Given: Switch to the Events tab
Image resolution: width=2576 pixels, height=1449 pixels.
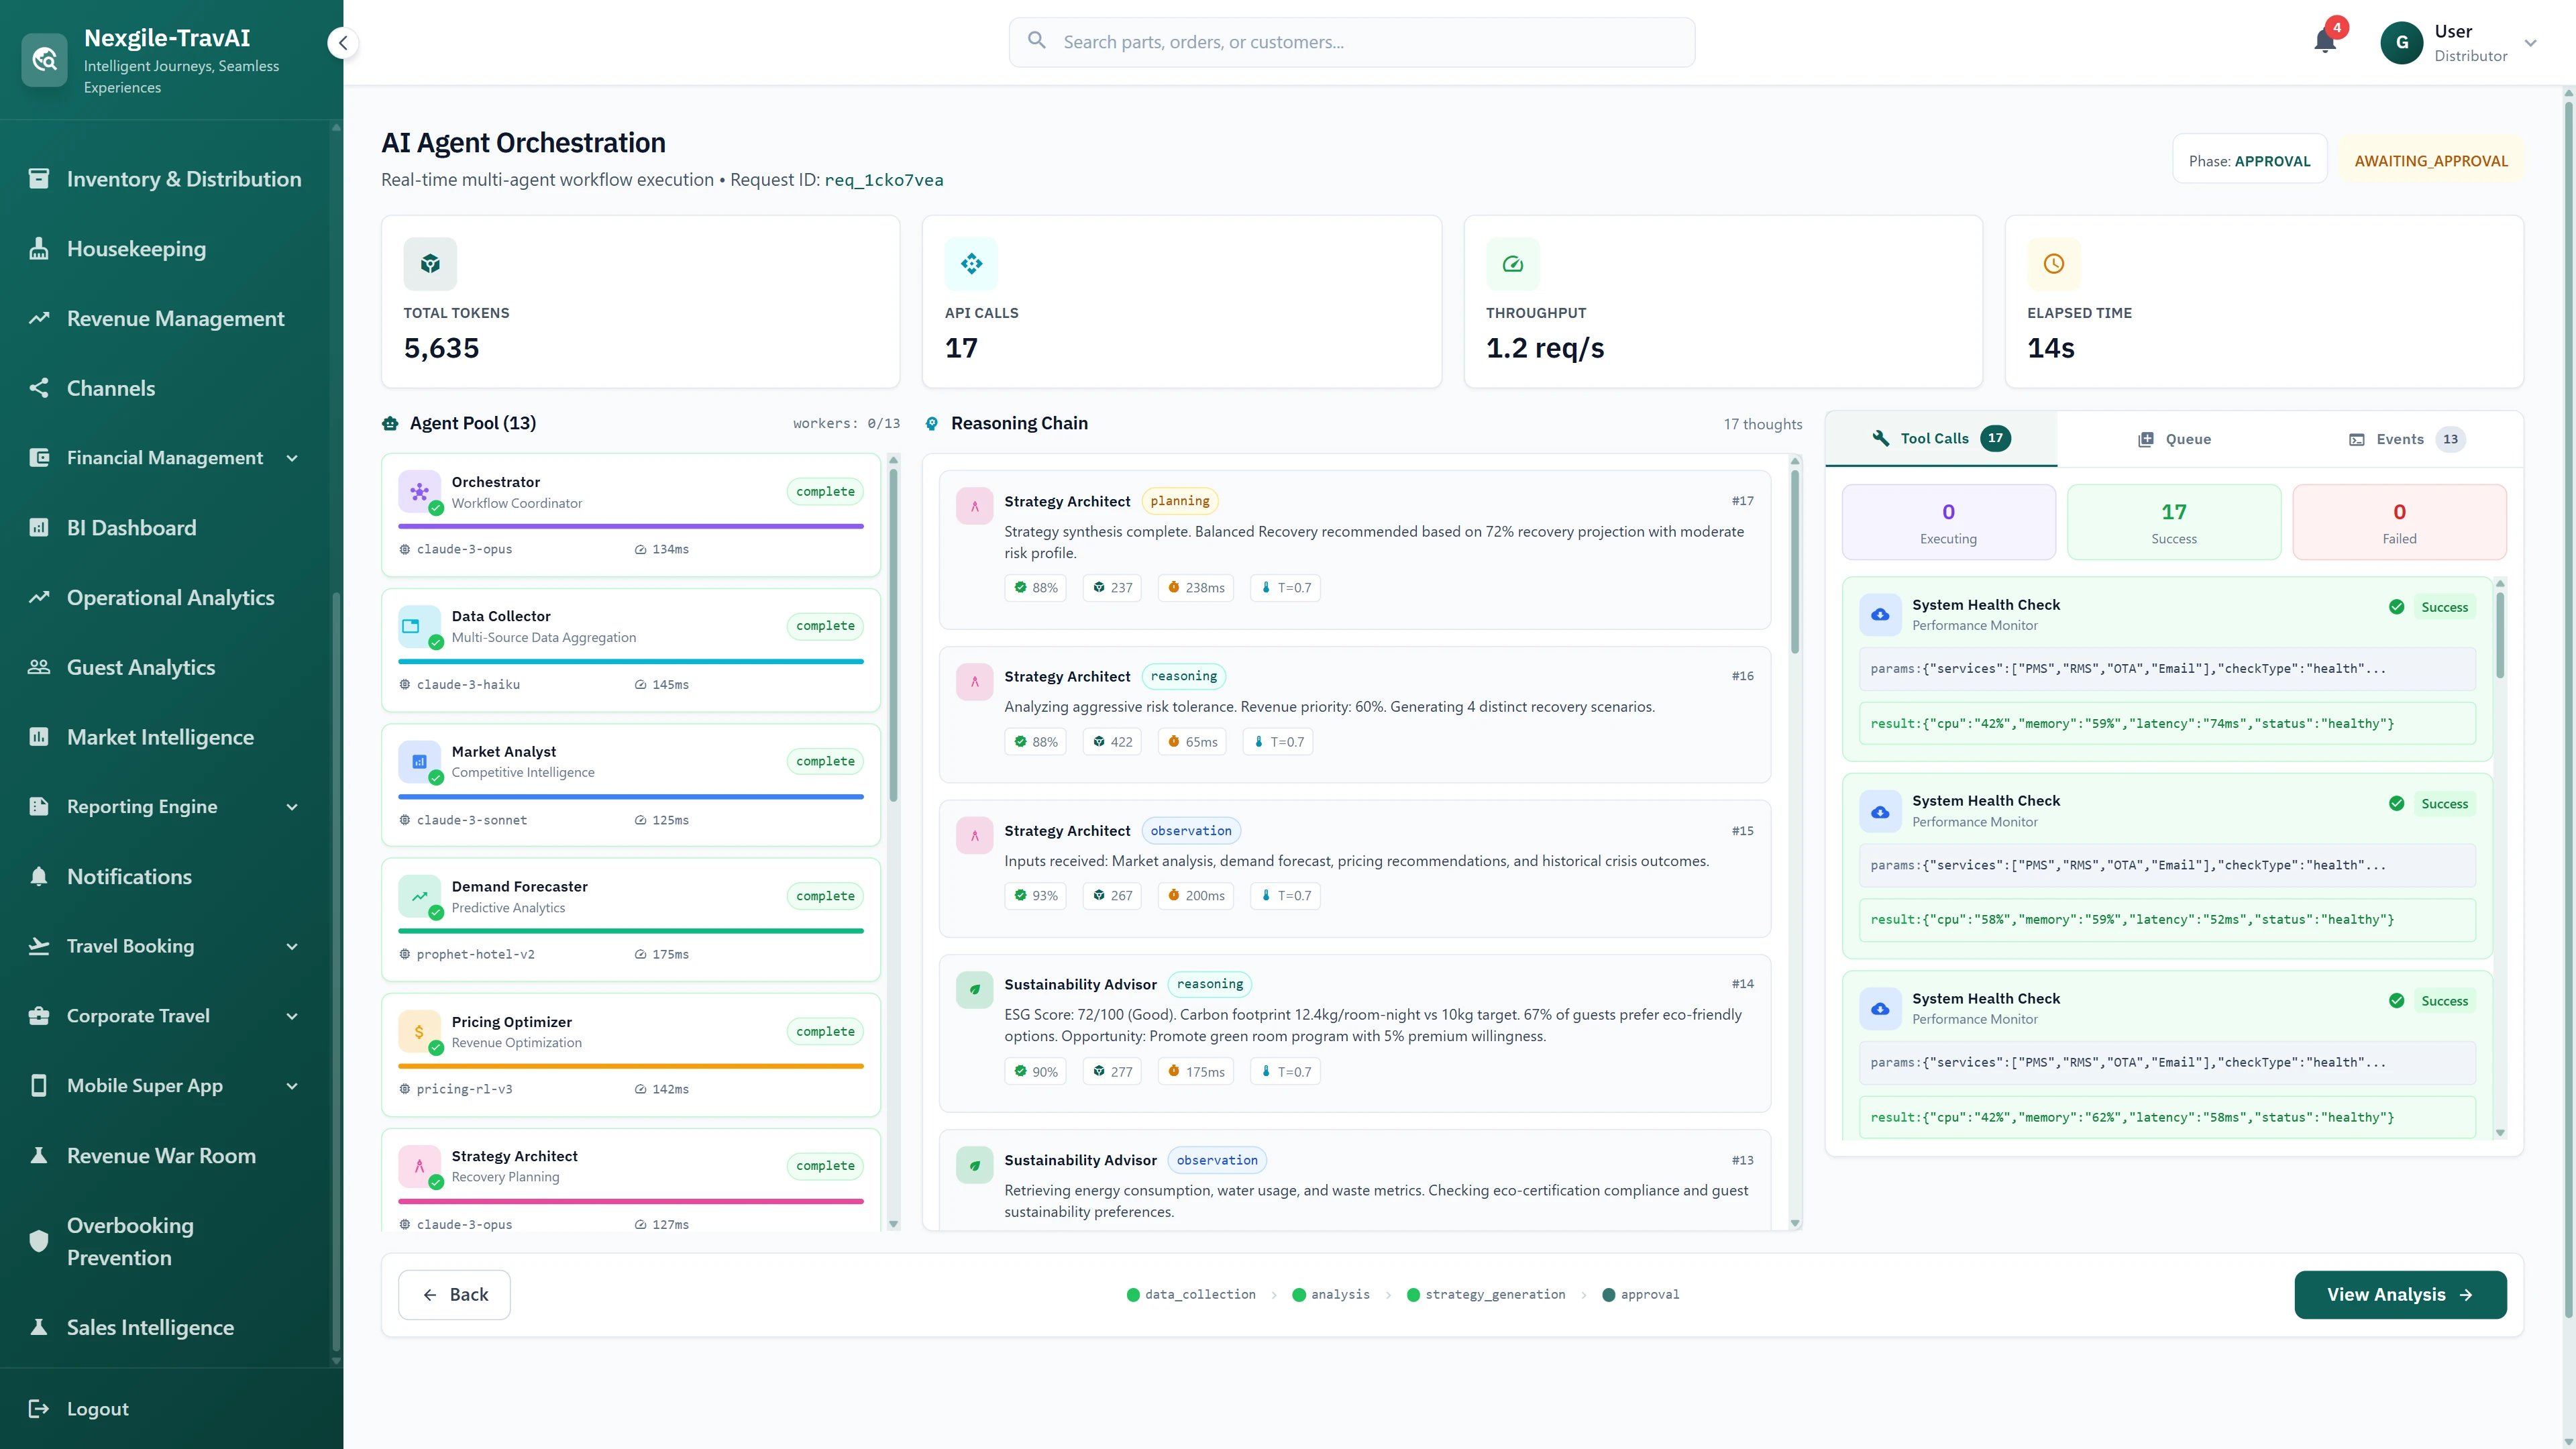Looking at the screenshot, I should click(x=2404, y=439).
